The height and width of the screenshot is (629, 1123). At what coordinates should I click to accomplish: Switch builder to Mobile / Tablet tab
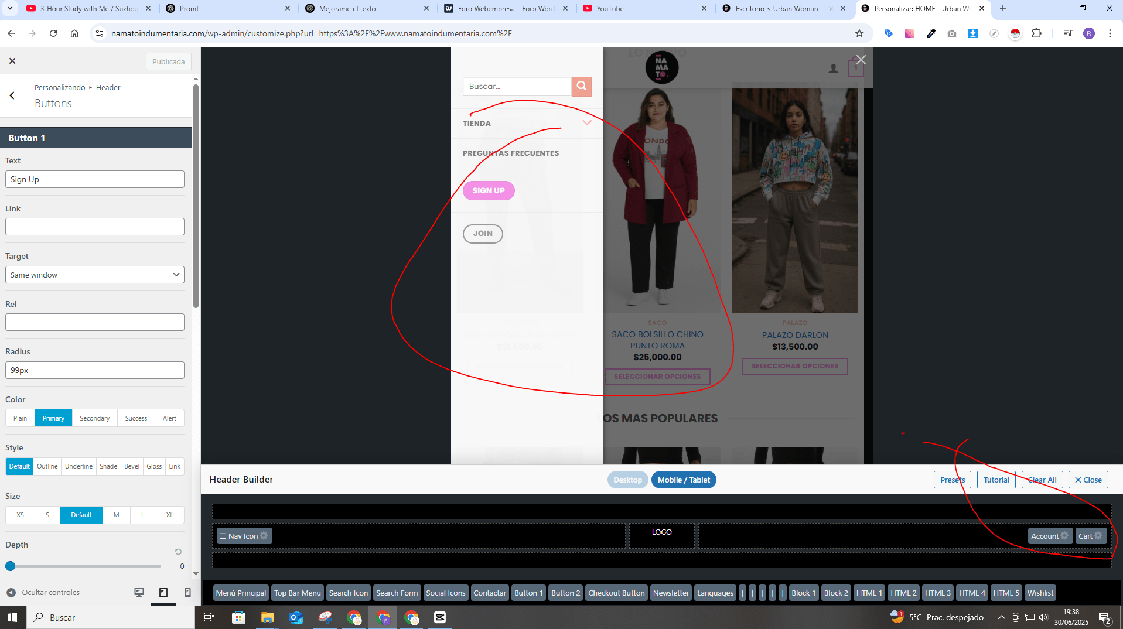tap(684, 480)
